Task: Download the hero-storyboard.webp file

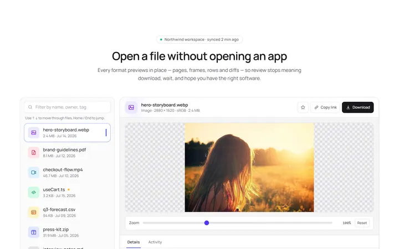Action: point(358,107)
